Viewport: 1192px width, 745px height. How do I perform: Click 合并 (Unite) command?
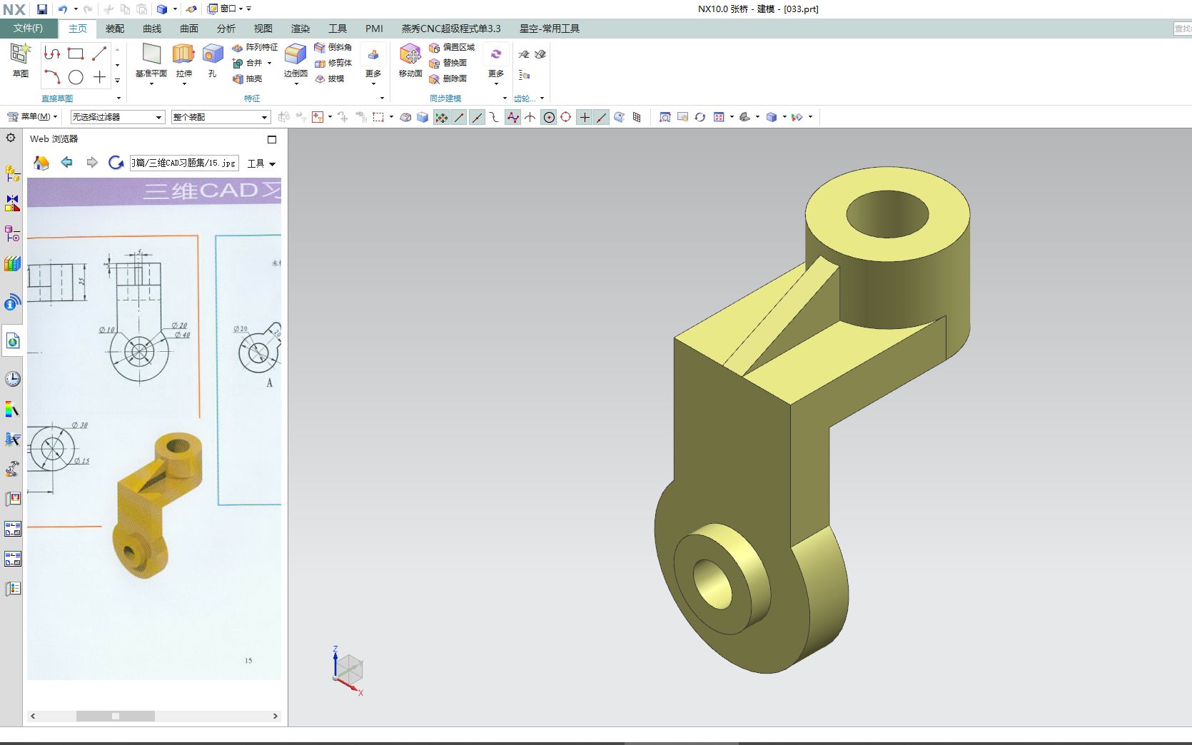[248, 63]
